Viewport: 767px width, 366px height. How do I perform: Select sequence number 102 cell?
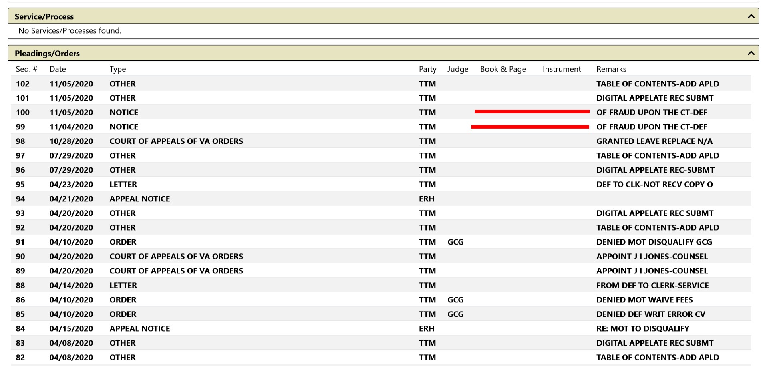pos(23,84)
